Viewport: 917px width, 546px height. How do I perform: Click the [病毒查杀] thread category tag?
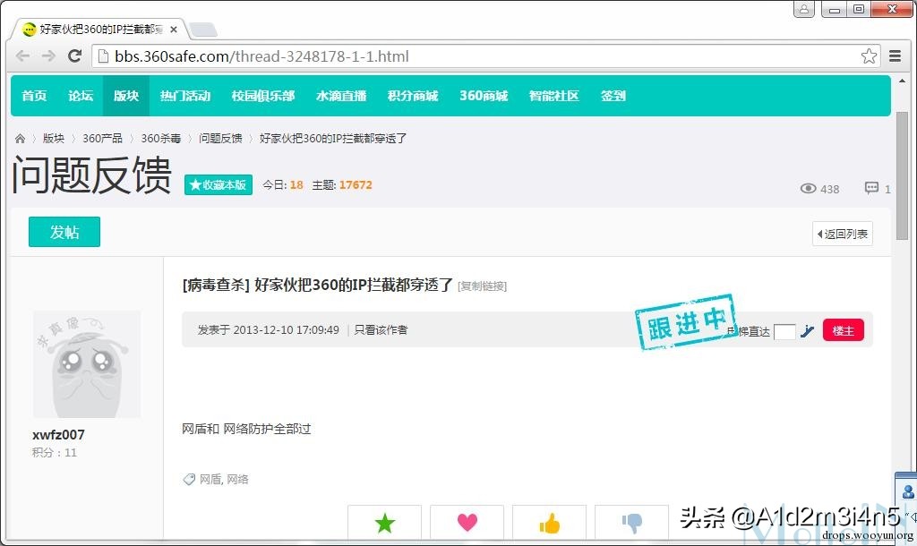pos(216,286)
